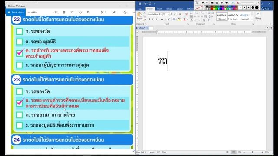
Task: Click the Add to button in Photos
Action: click(x=33, y=12)
